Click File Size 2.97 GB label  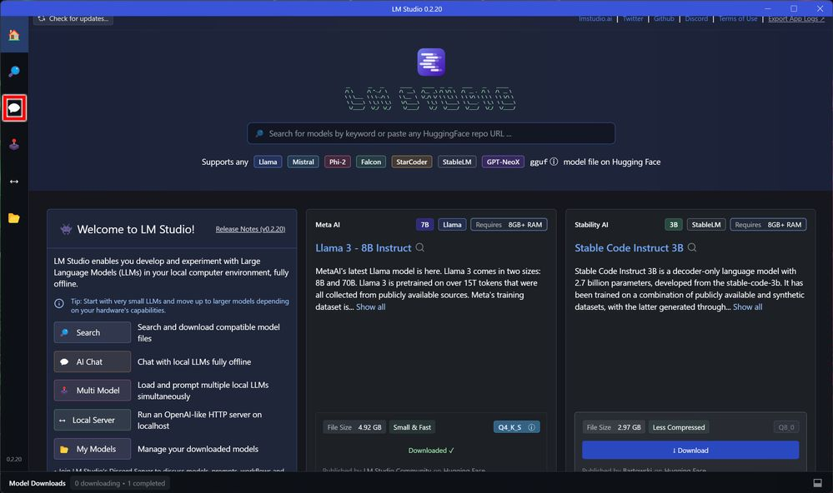pos(614,427)
